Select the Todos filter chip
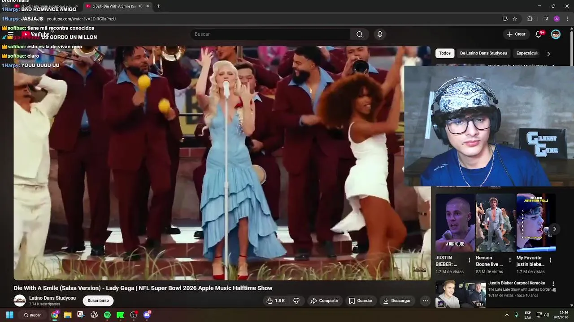Screen dimensions: 574x322 tap(445, 53)
